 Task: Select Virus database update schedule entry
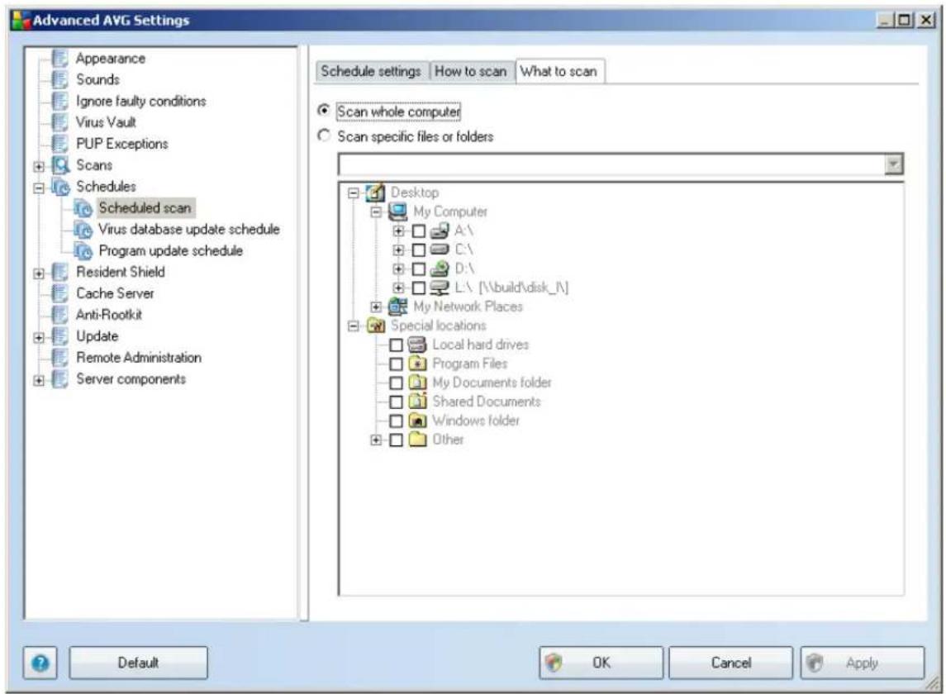click(189, 230)
